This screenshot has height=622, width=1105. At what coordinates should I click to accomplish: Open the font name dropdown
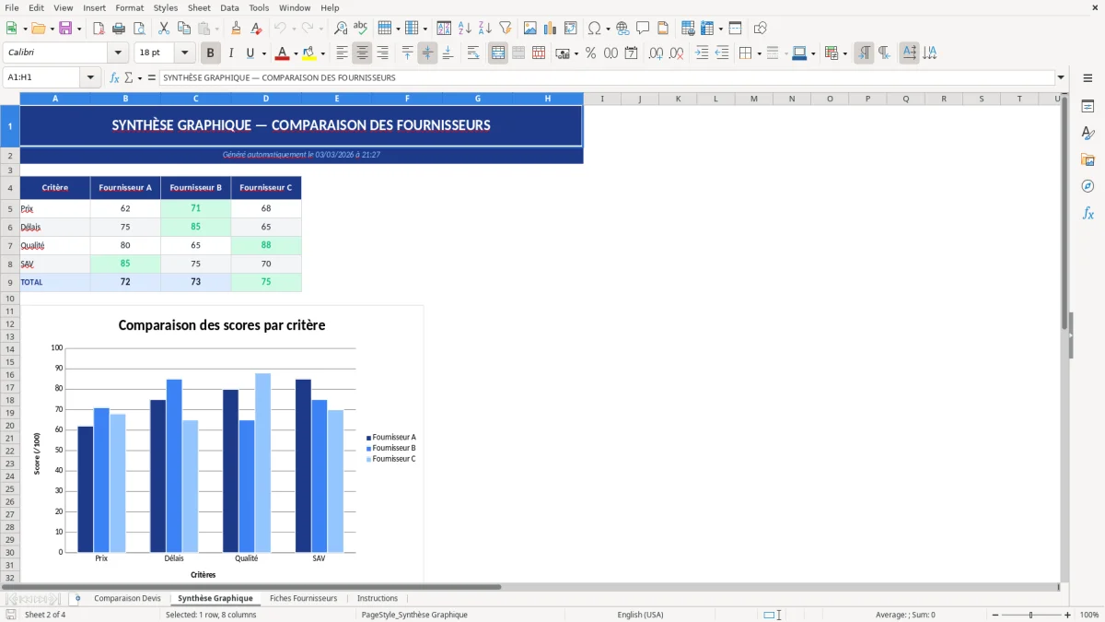(118, 53)
